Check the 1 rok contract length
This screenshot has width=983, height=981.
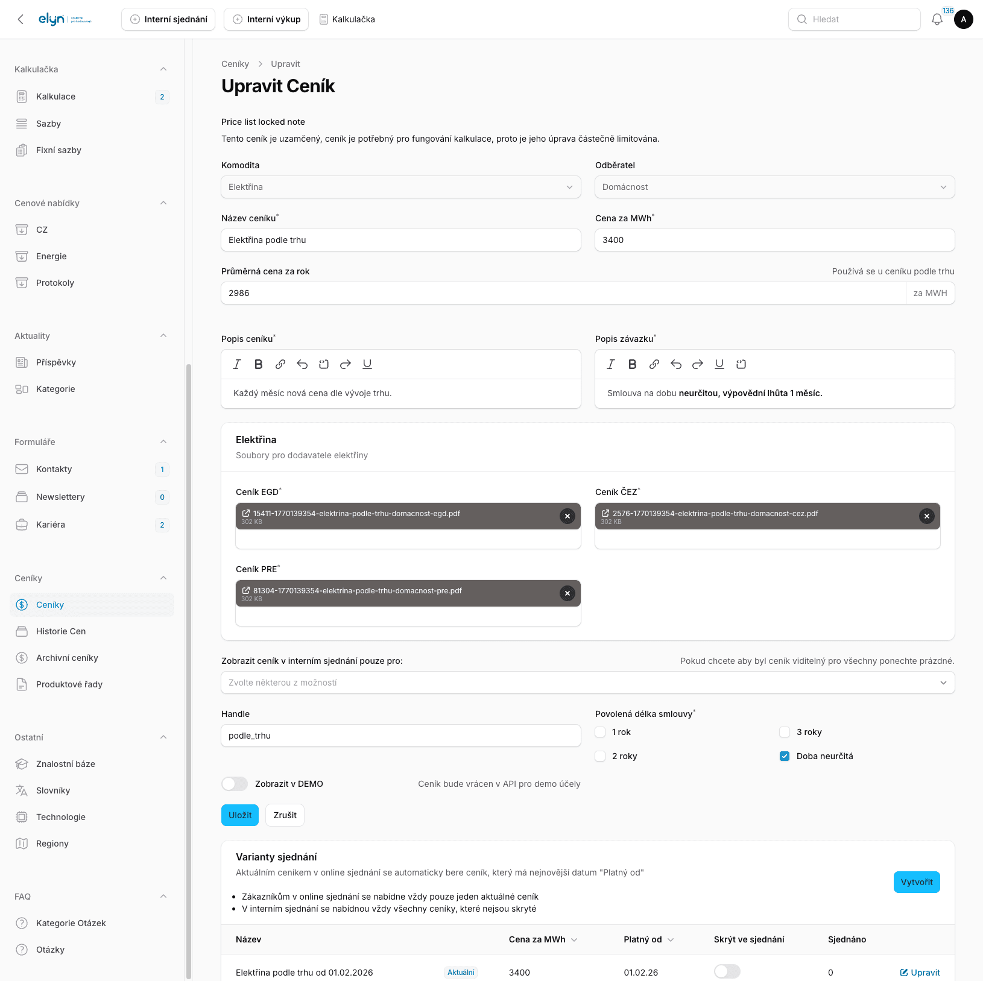click(600, 732)
